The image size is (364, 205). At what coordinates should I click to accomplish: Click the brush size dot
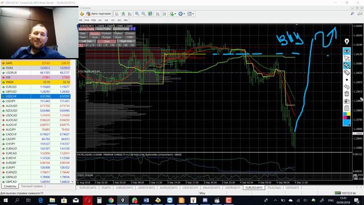(346, 80)
